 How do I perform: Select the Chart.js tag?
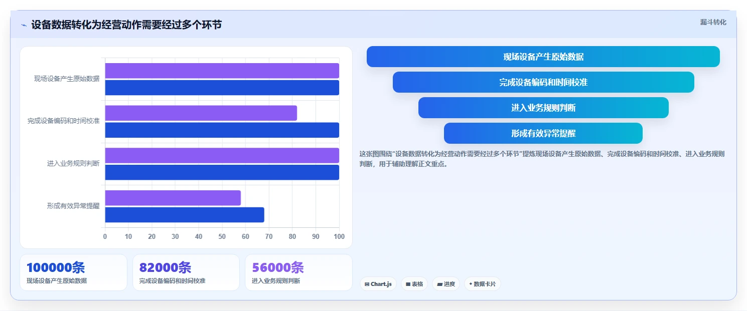pyautogui.click(x=378, y=284)
